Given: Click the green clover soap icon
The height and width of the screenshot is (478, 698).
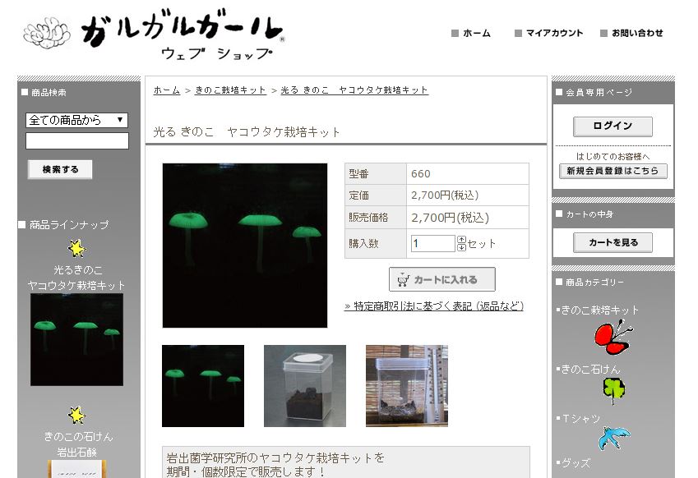Looking at the screenshot, I should click(613, 390).
